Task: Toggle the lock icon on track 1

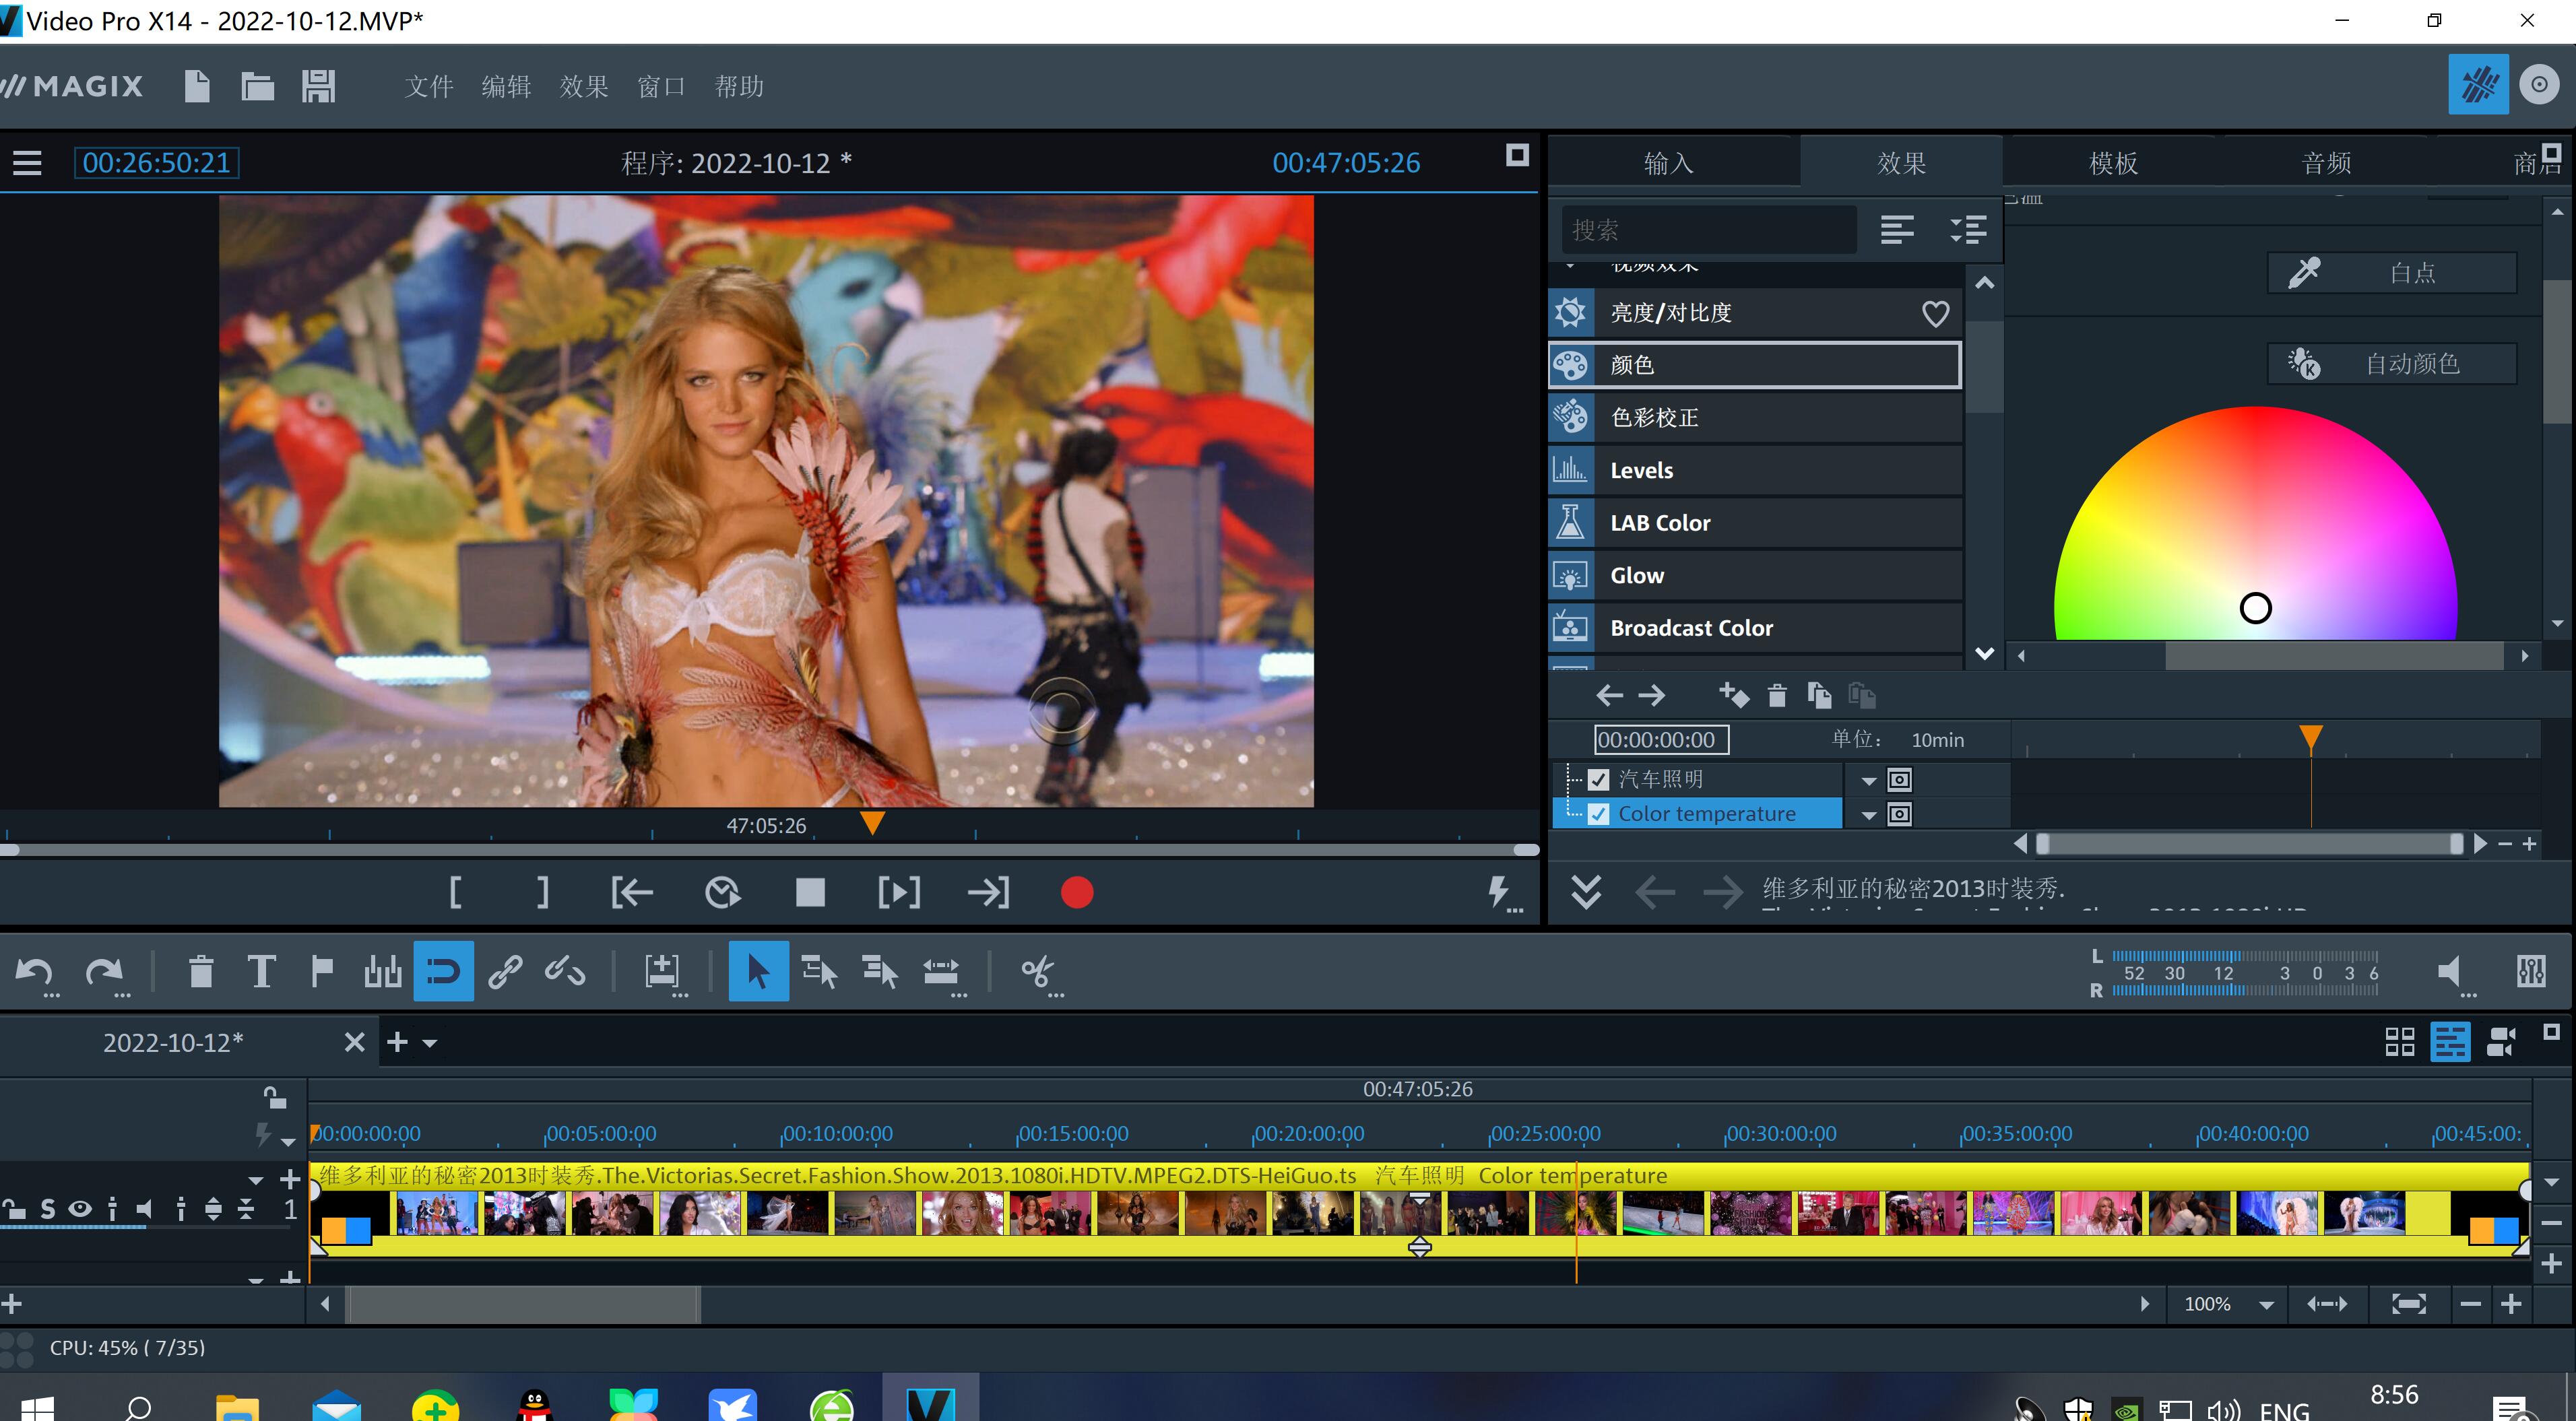Action: (x=14, y=1209)
